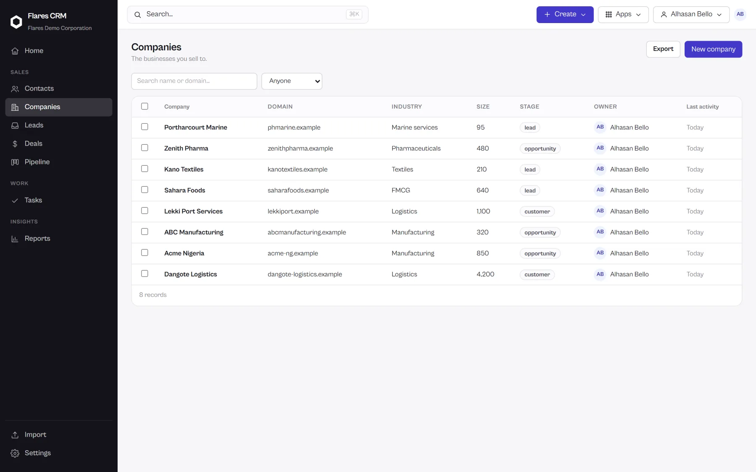Image resolution: width=756 pixels, height=472 pixels.
Task: Expand the Apps chevron arrow
Action: (x=638, y=15)
